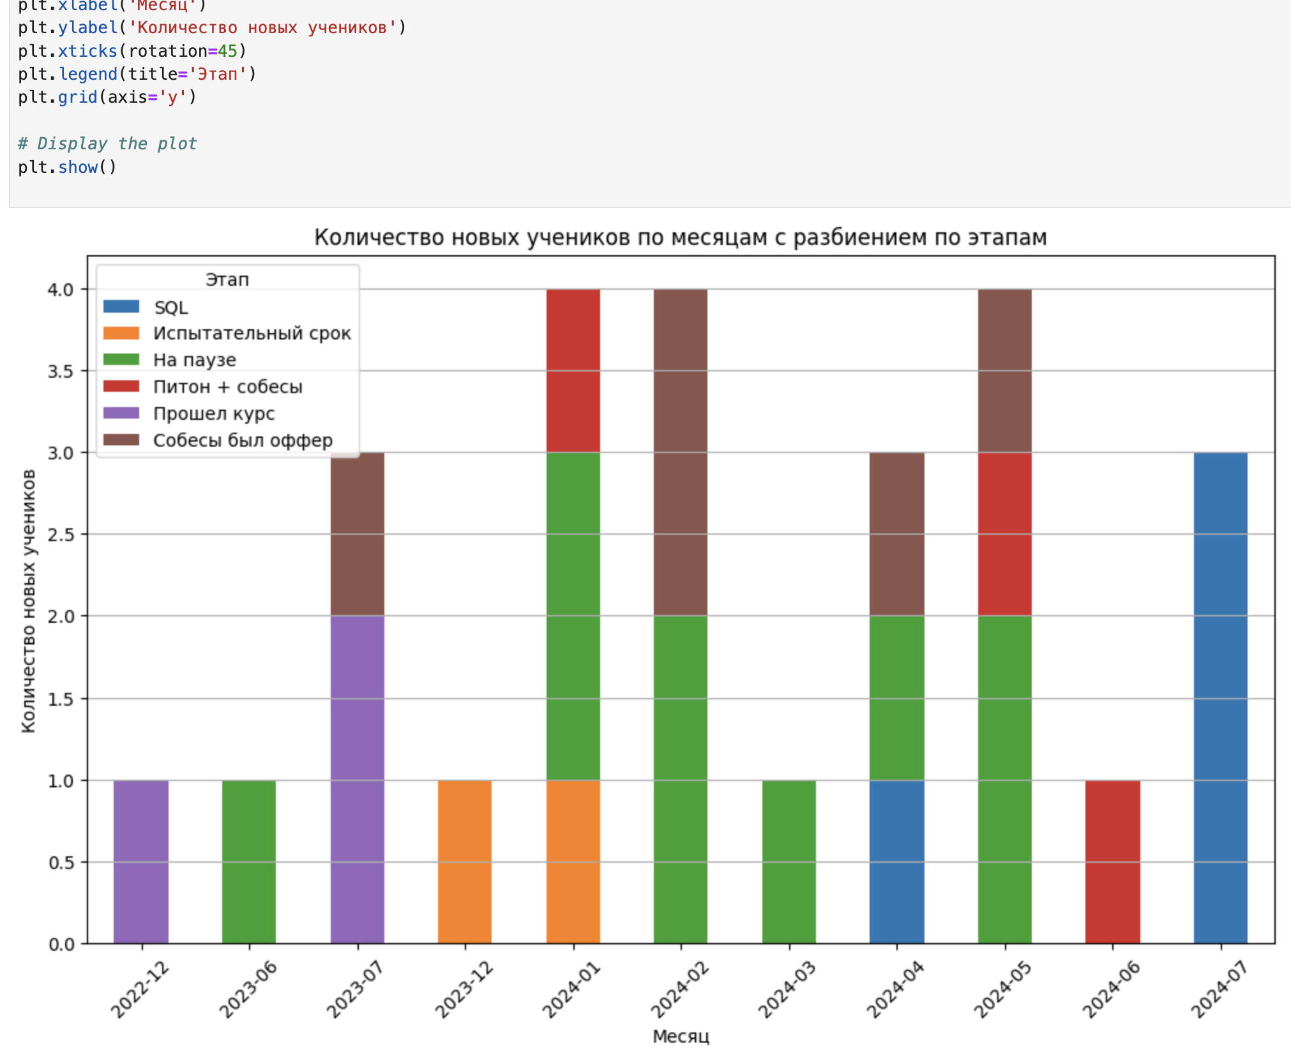
Task: Click the chart title text
Action: pos(680,237)
